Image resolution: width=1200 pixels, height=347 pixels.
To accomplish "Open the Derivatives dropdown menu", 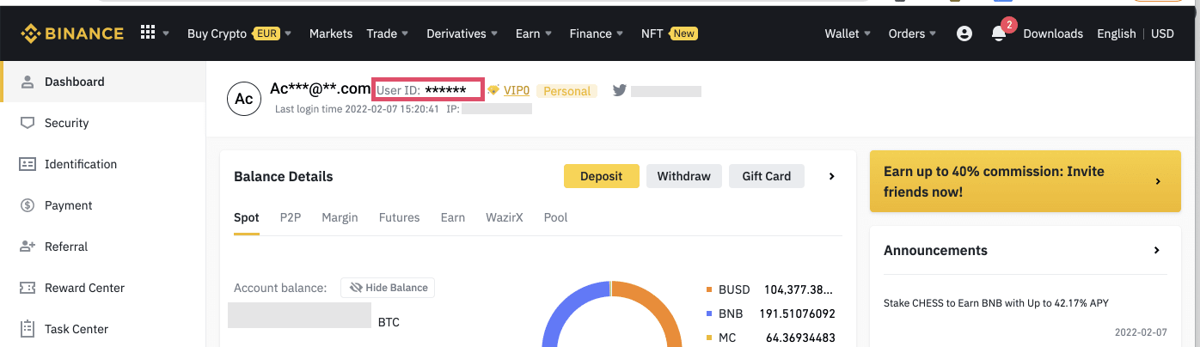I will [462, 33].
